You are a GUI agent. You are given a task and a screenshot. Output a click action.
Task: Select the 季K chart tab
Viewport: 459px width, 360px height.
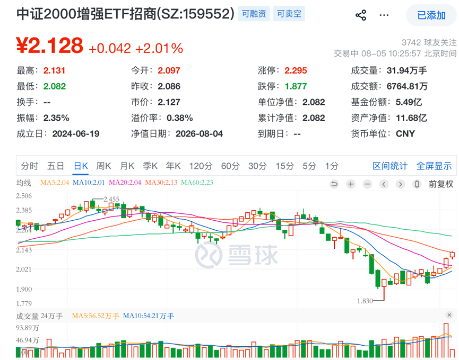click(x=150, y=166)
